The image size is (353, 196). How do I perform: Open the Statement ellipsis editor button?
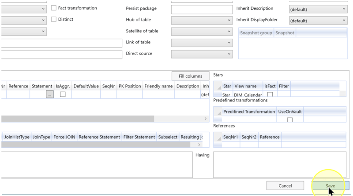tap(50, 94)
